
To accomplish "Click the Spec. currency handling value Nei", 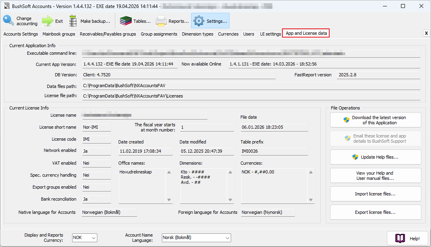I will tap(97, 175).
